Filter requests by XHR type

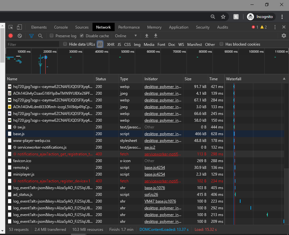pyautogui.click(x=110, y=45)
